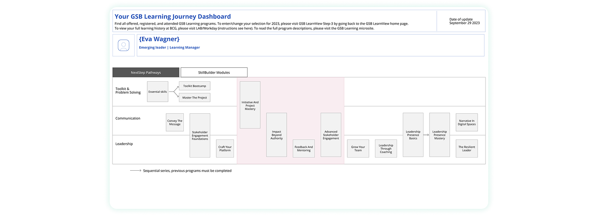Open the Feedback And Mentoring program
598x216 pixels.
pos(303,148)
